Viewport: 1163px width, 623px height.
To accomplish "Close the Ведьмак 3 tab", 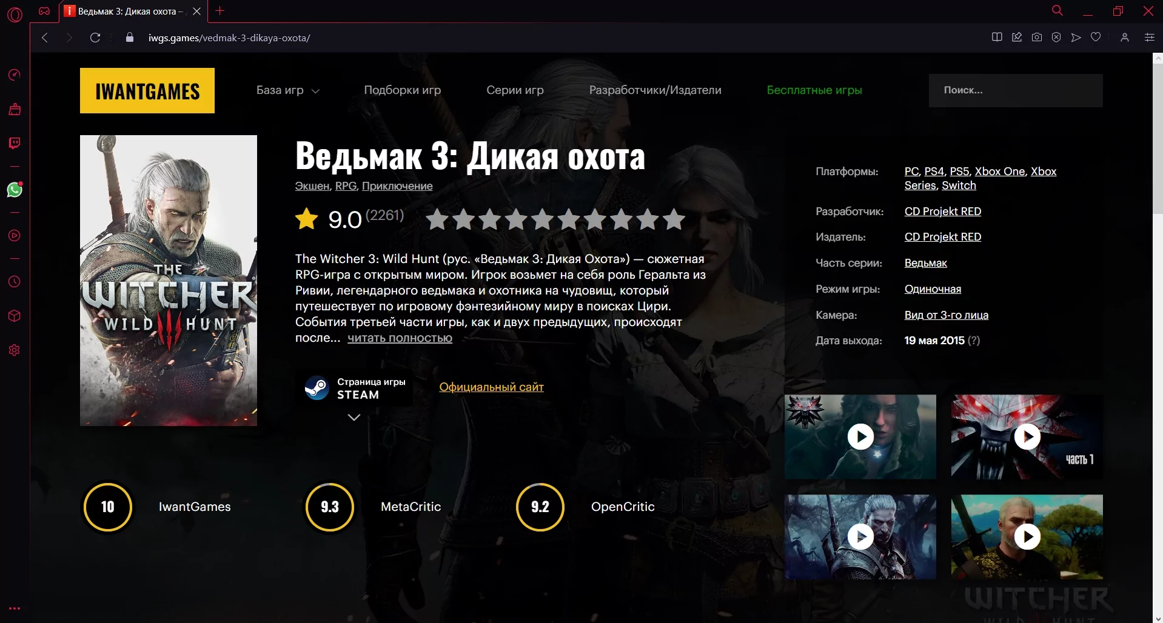I will point(196,11).
